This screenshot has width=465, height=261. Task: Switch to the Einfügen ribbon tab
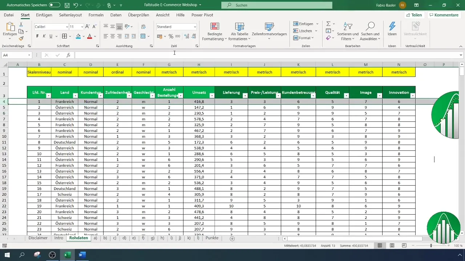click(44, 15)
